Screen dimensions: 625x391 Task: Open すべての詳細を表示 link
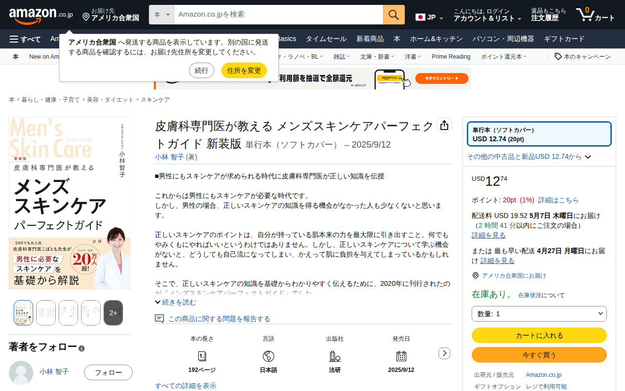pos(186,386)
